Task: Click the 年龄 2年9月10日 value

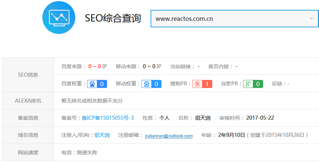Action: click(232, 135)
